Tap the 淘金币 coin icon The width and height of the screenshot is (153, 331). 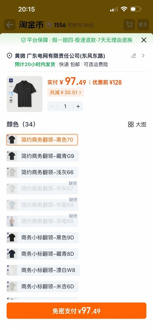tap(49, 25)
